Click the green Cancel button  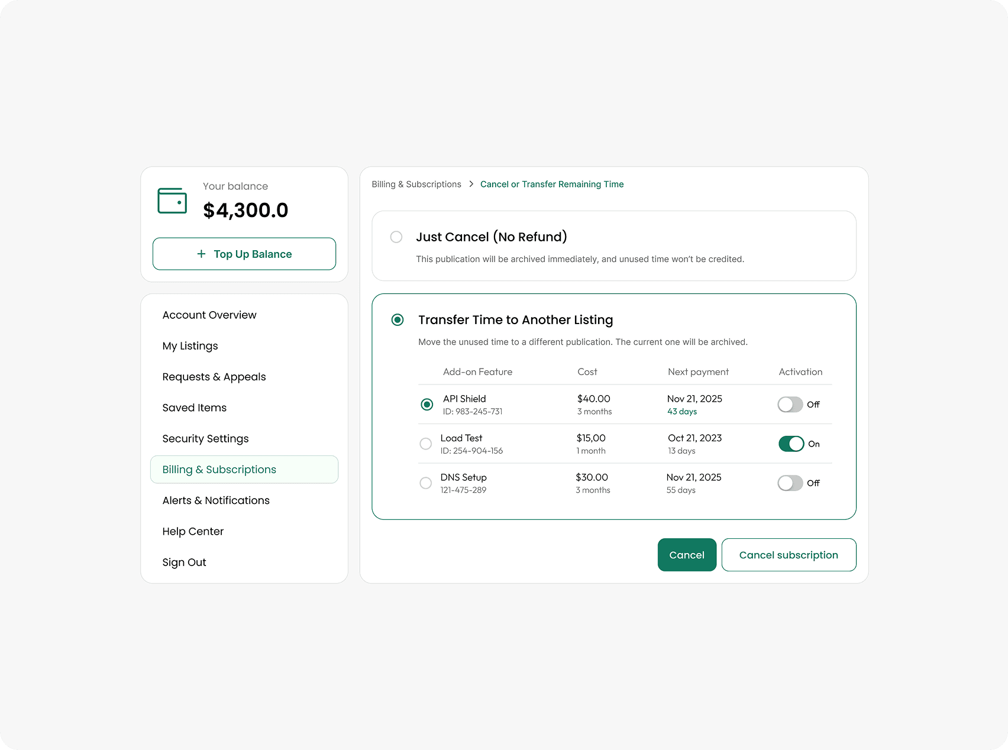[x=687, y=555]
